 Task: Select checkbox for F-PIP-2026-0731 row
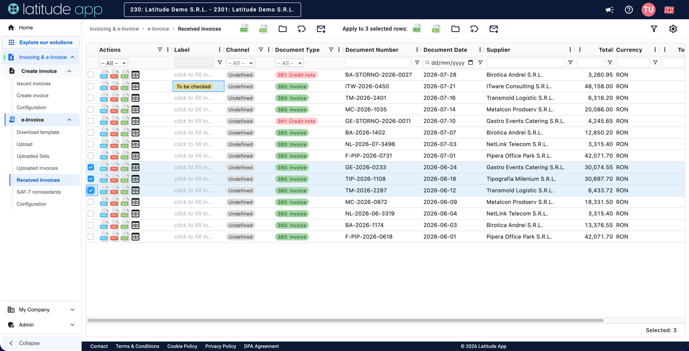coord(91,156)
